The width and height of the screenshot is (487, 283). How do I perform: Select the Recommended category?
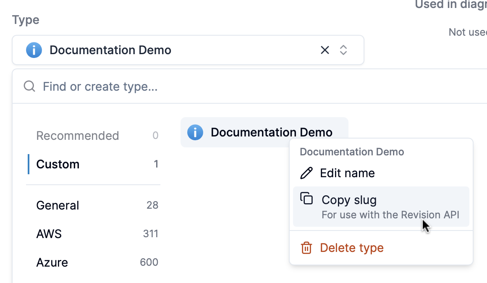[x=77, y=135]
